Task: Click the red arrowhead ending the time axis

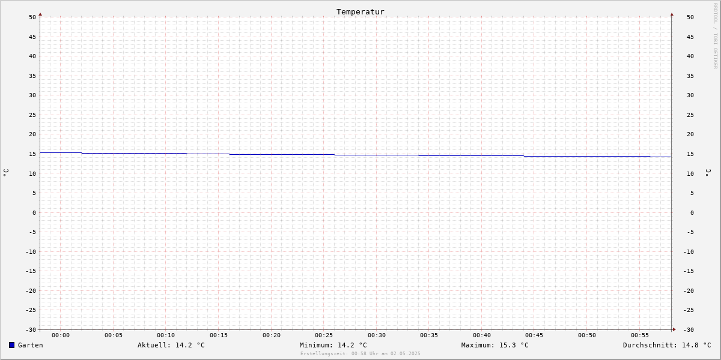Action: tap(674, 329)
